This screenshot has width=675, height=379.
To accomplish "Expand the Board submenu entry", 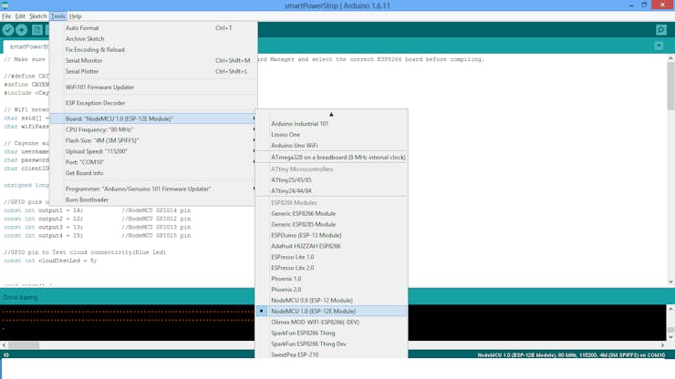I will [153, 118].
